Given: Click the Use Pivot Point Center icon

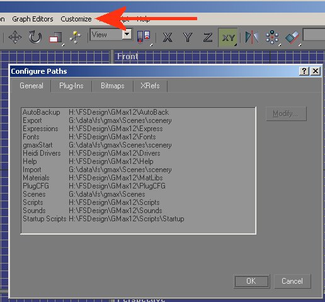Looking at the screenshot, I should click(x=144, y=37).
